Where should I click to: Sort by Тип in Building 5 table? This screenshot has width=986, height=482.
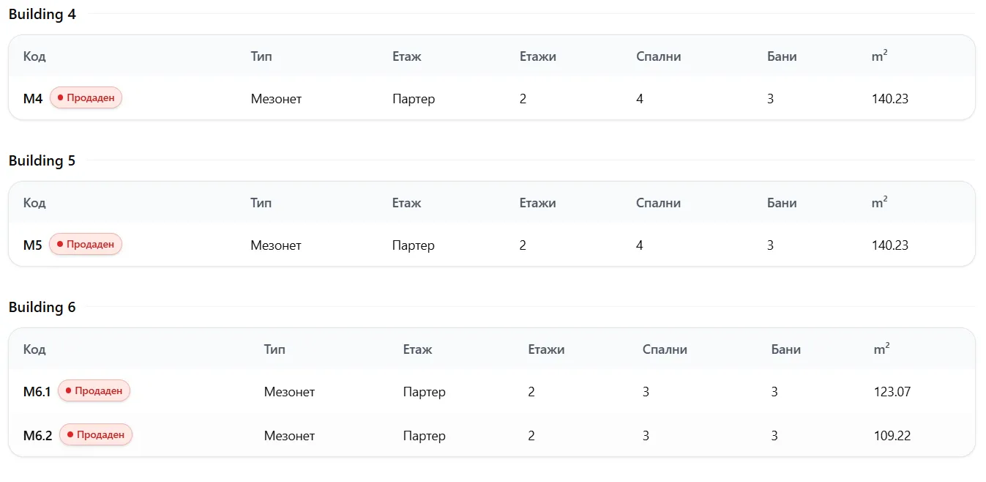tap(261, 203)
